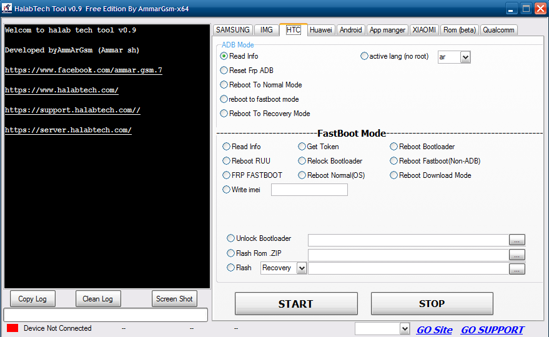The width and height of the screenshot is (549, 337).
Task: Click the Screen Shot button
Action: 174,299
